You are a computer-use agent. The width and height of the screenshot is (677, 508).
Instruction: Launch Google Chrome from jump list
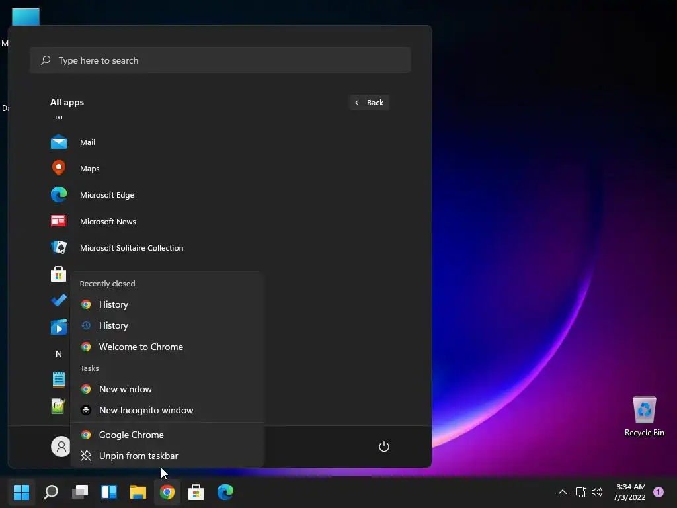coord(167,435)
